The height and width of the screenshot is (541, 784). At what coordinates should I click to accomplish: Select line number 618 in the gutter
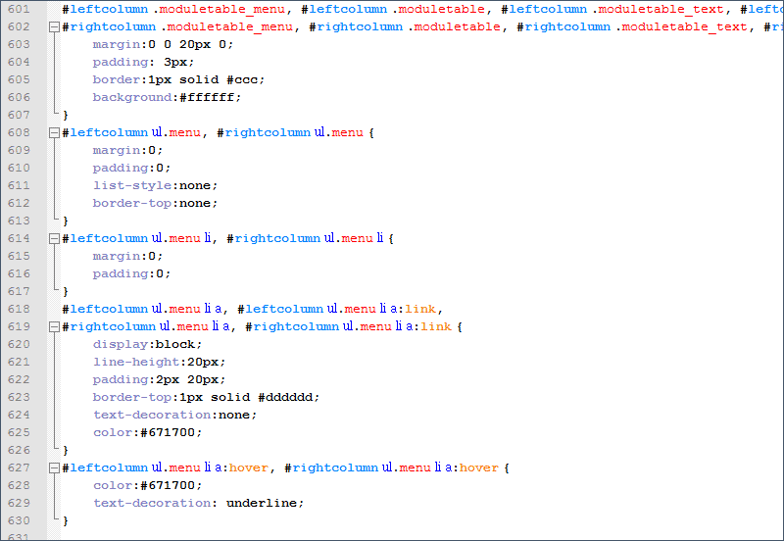18,309
